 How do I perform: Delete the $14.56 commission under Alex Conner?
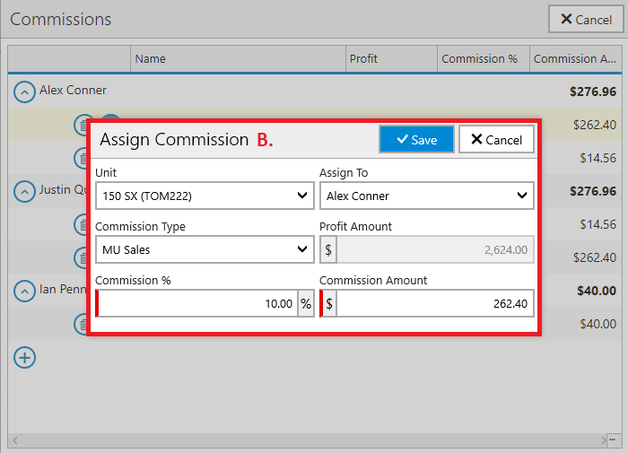pos(81,158)
